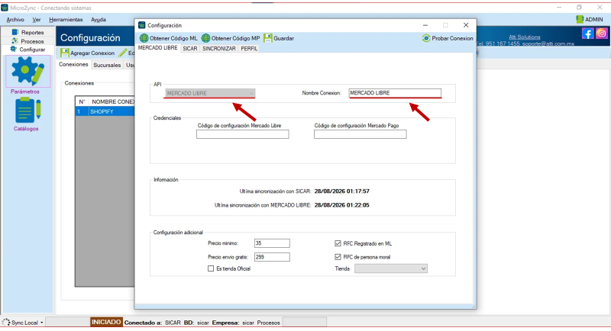Click the Nombre Conexion input field
Image resolution: width=611 pixels, height=331 pixels.
point(395,93)
